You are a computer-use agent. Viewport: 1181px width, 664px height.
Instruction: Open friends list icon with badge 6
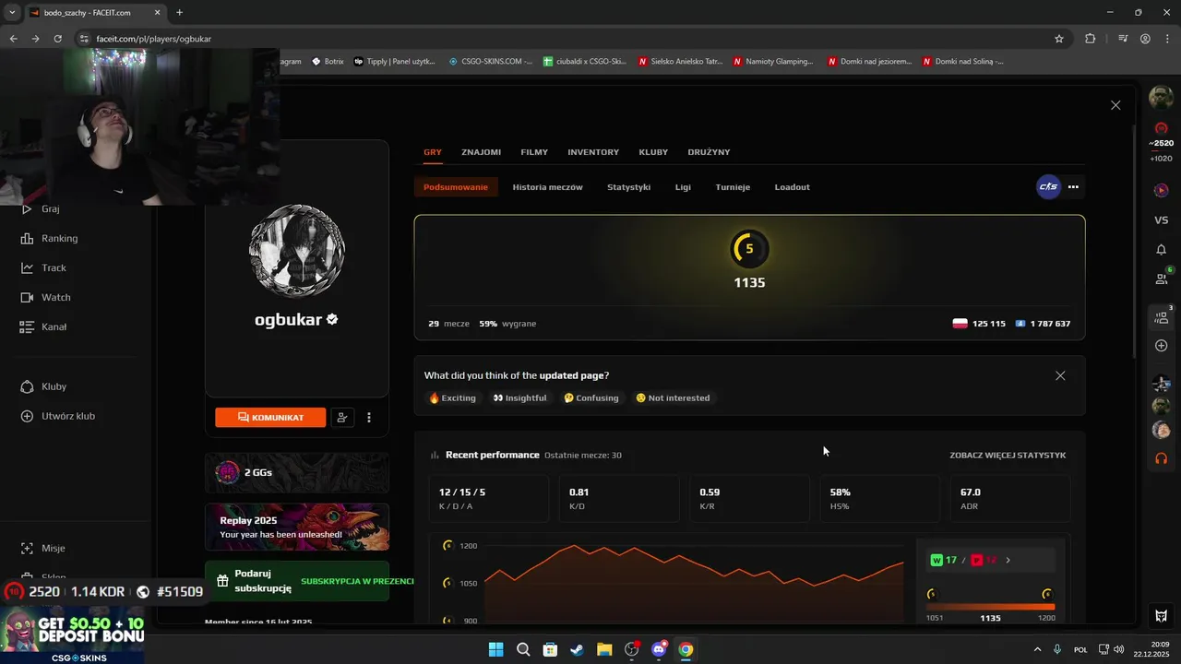click(x=1163, y=278)
